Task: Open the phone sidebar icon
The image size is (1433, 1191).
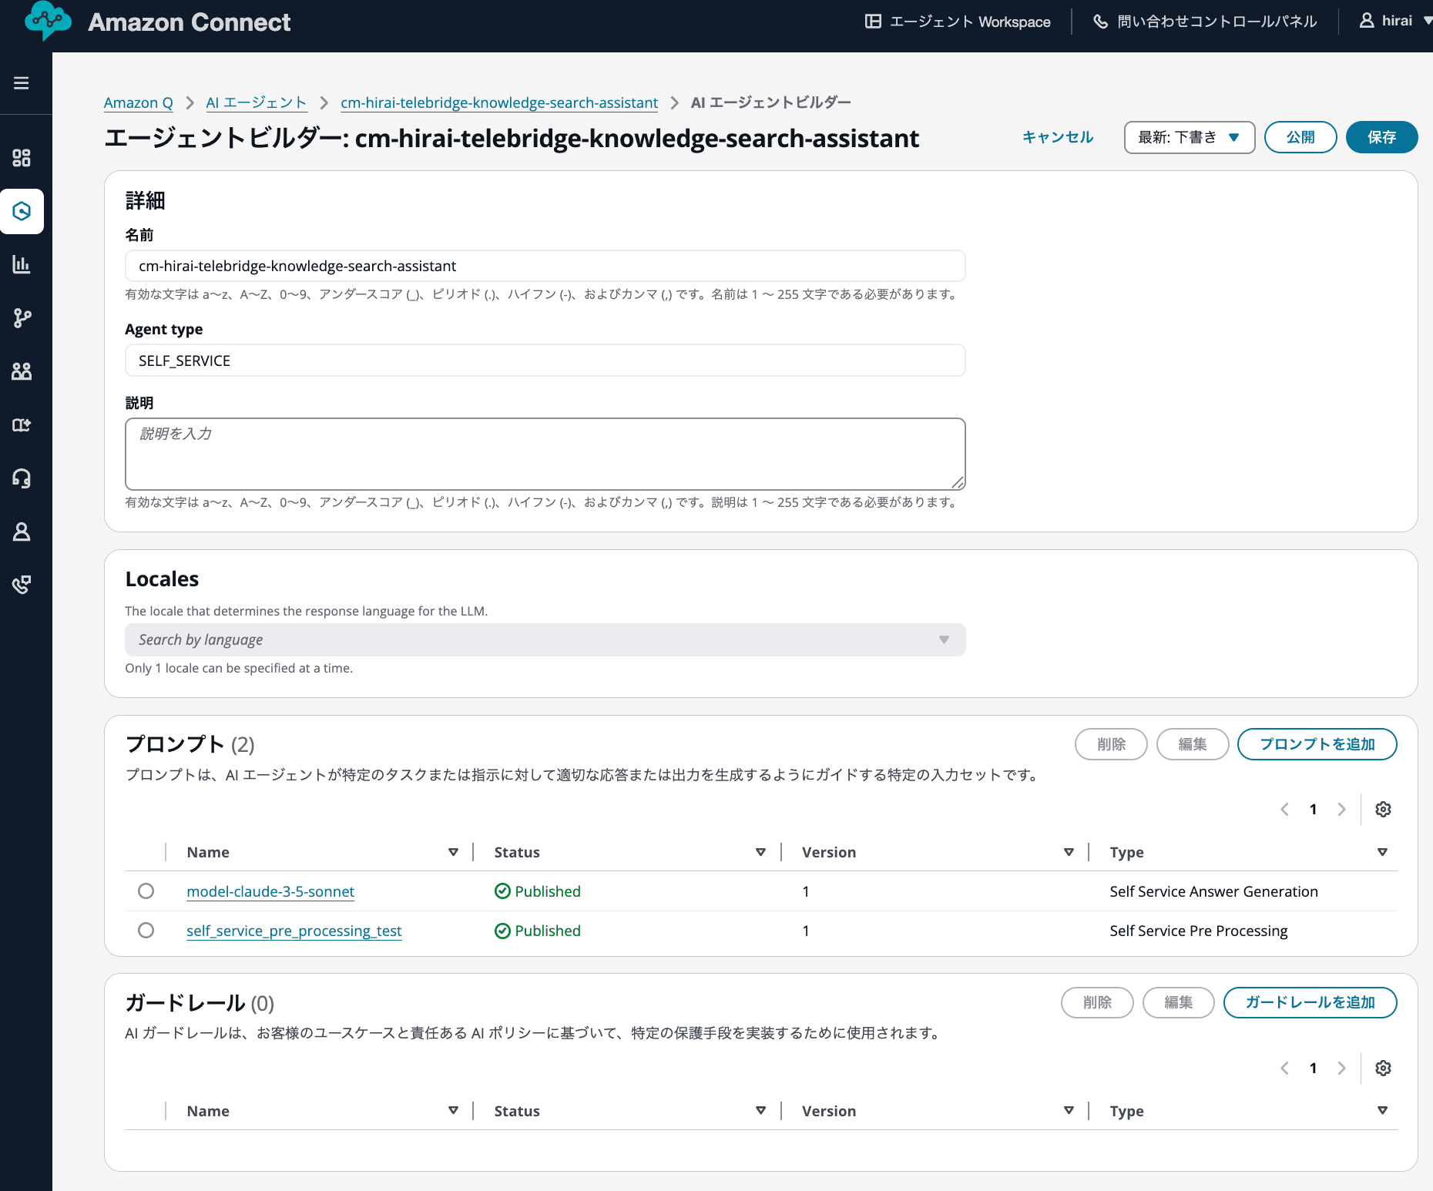Action: [22, 585]
